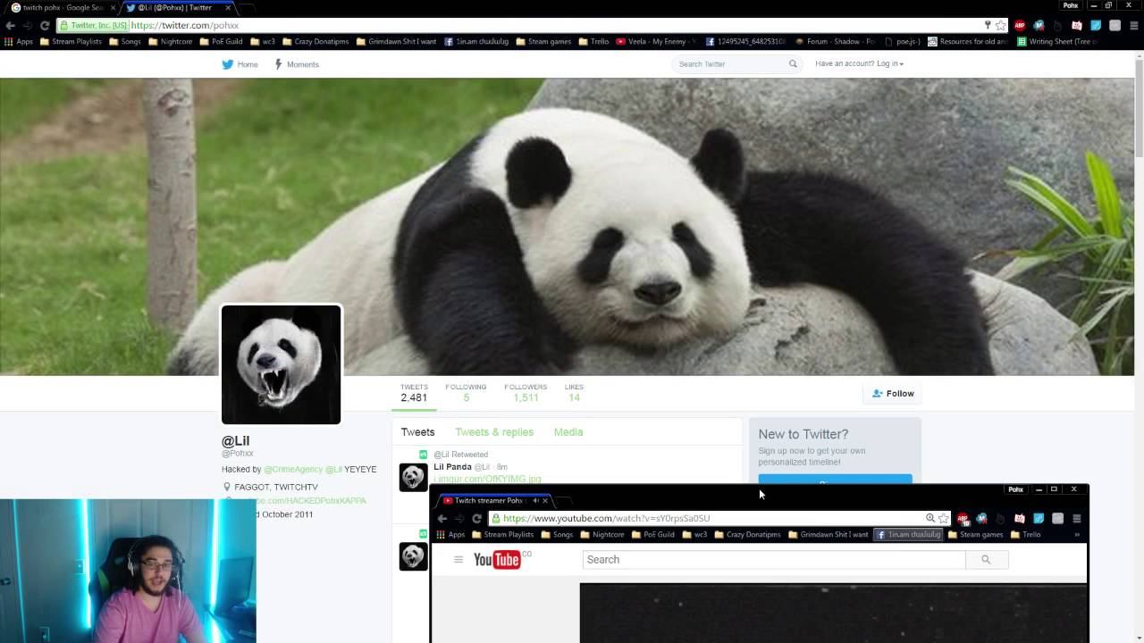Switch to Tweets & replies tab
The image size is (1144, 643).
[493, 432]
